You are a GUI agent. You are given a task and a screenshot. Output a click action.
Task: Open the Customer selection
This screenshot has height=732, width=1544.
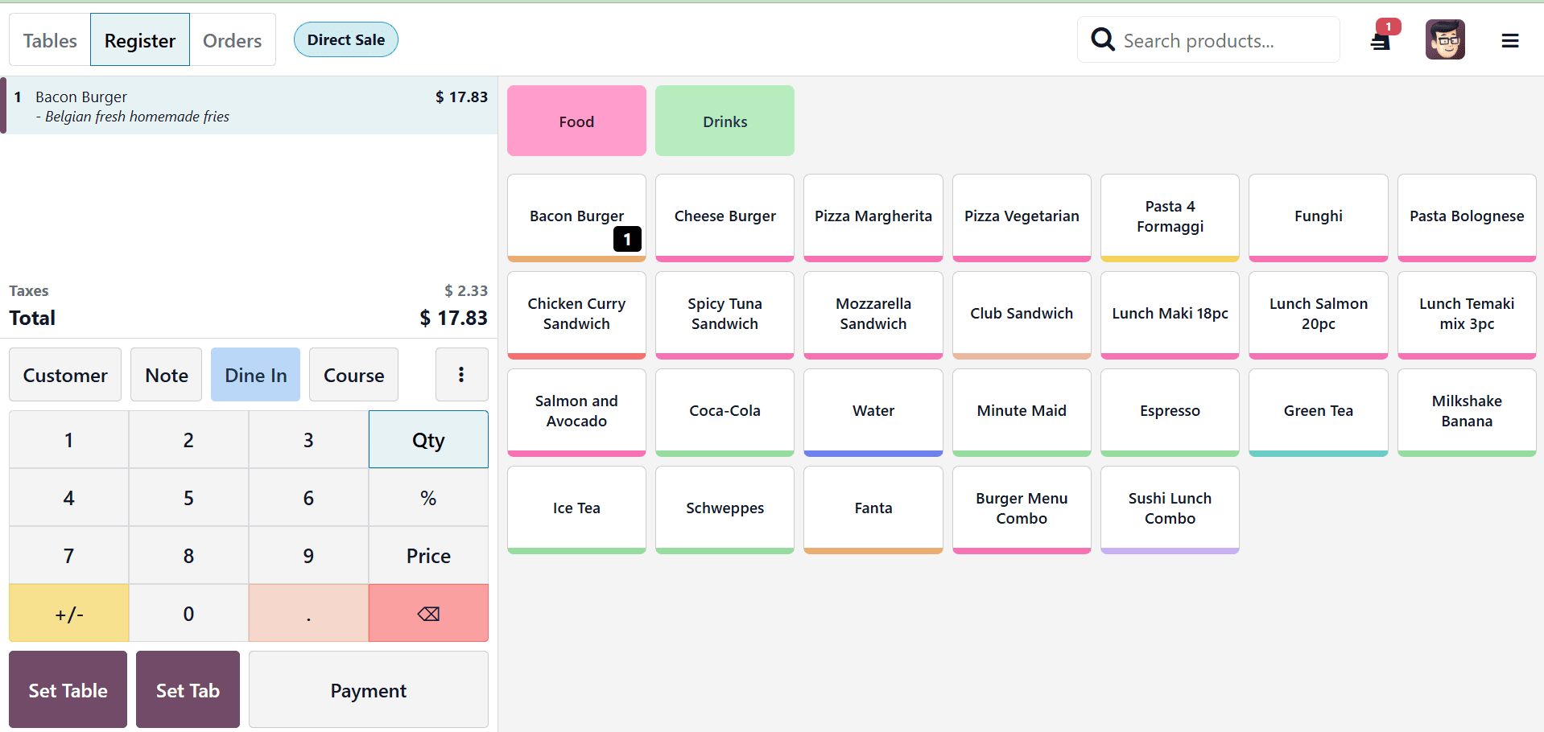[x=64, y=374]
